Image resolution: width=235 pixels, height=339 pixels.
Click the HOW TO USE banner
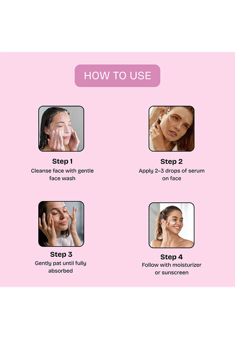[x=117, y=76]
